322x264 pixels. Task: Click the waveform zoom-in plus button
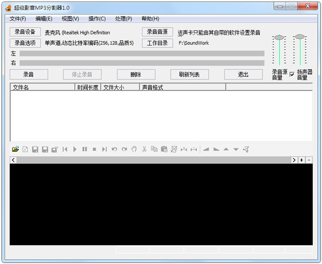click(x=302, y=160)
